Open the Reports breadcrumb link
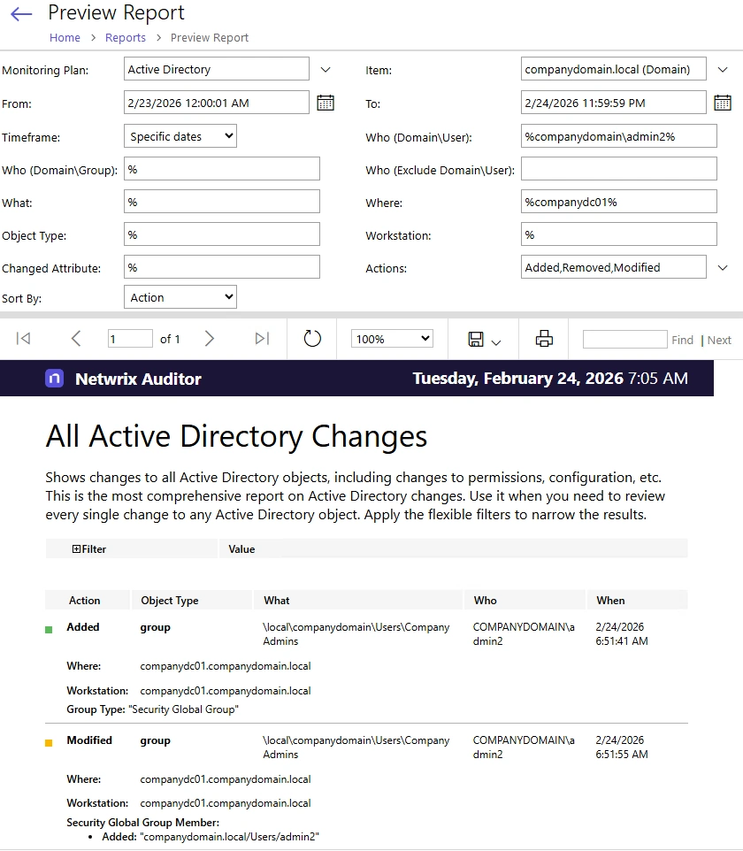 coord(126,37)
